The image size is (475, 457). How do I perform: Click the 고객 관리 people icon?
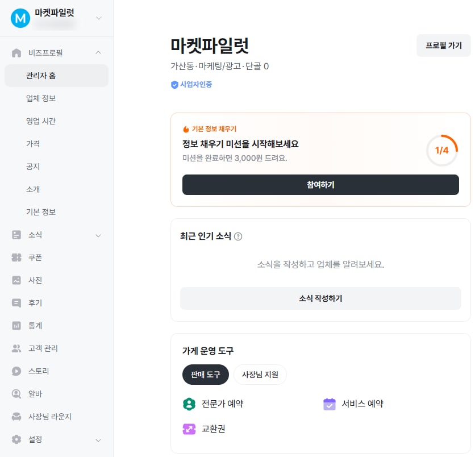pyautogui.click(x=16, y=348)
